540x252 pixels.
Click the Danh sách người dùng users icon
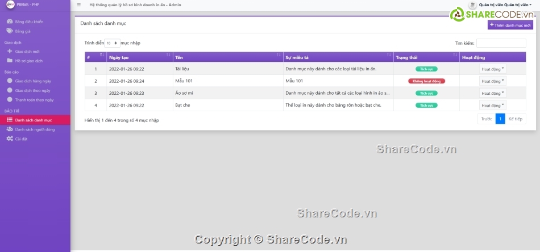pos(10,129)
